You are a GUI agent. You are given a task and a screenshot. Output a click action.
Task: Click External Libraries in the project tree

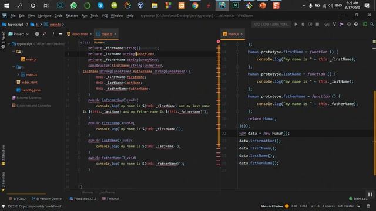point(26,98)
